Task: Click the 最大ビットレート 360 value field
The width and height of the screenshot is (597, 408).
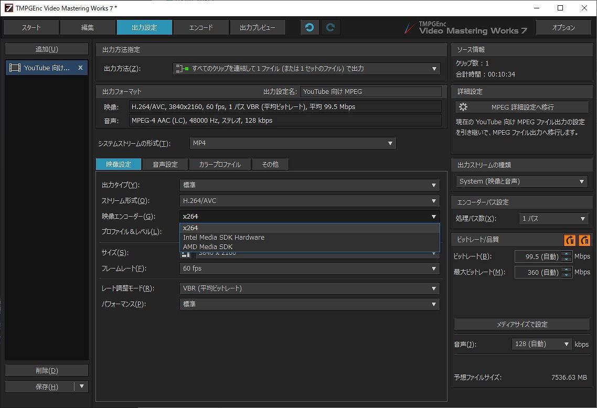Action: pyautogui.click(x=538, y=272)
